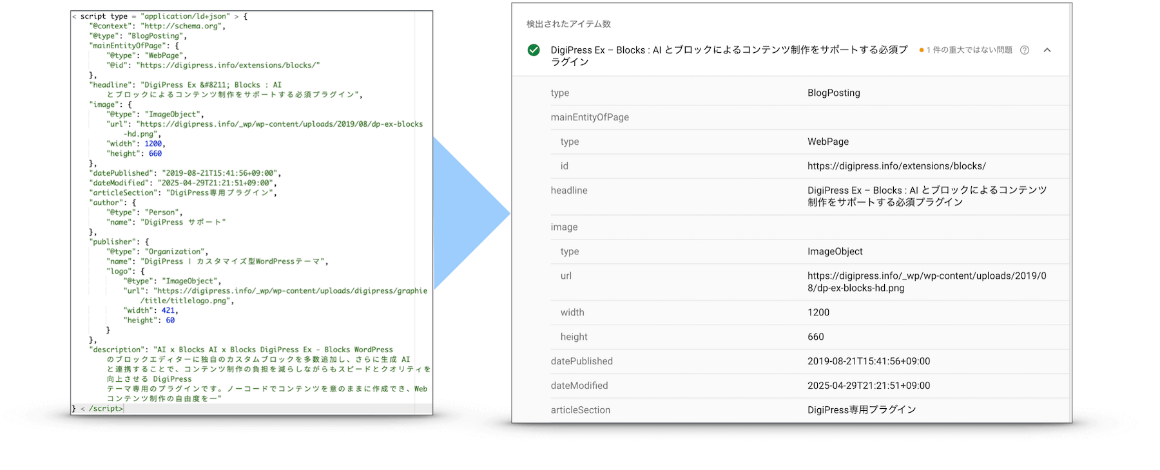Click the "height": 660 code line

pyautogui.click(x=134, y=154)
